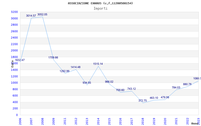The image size is (201, 126).
Task: Click the 479.98 data label
Action: click(x=165, y=97)
